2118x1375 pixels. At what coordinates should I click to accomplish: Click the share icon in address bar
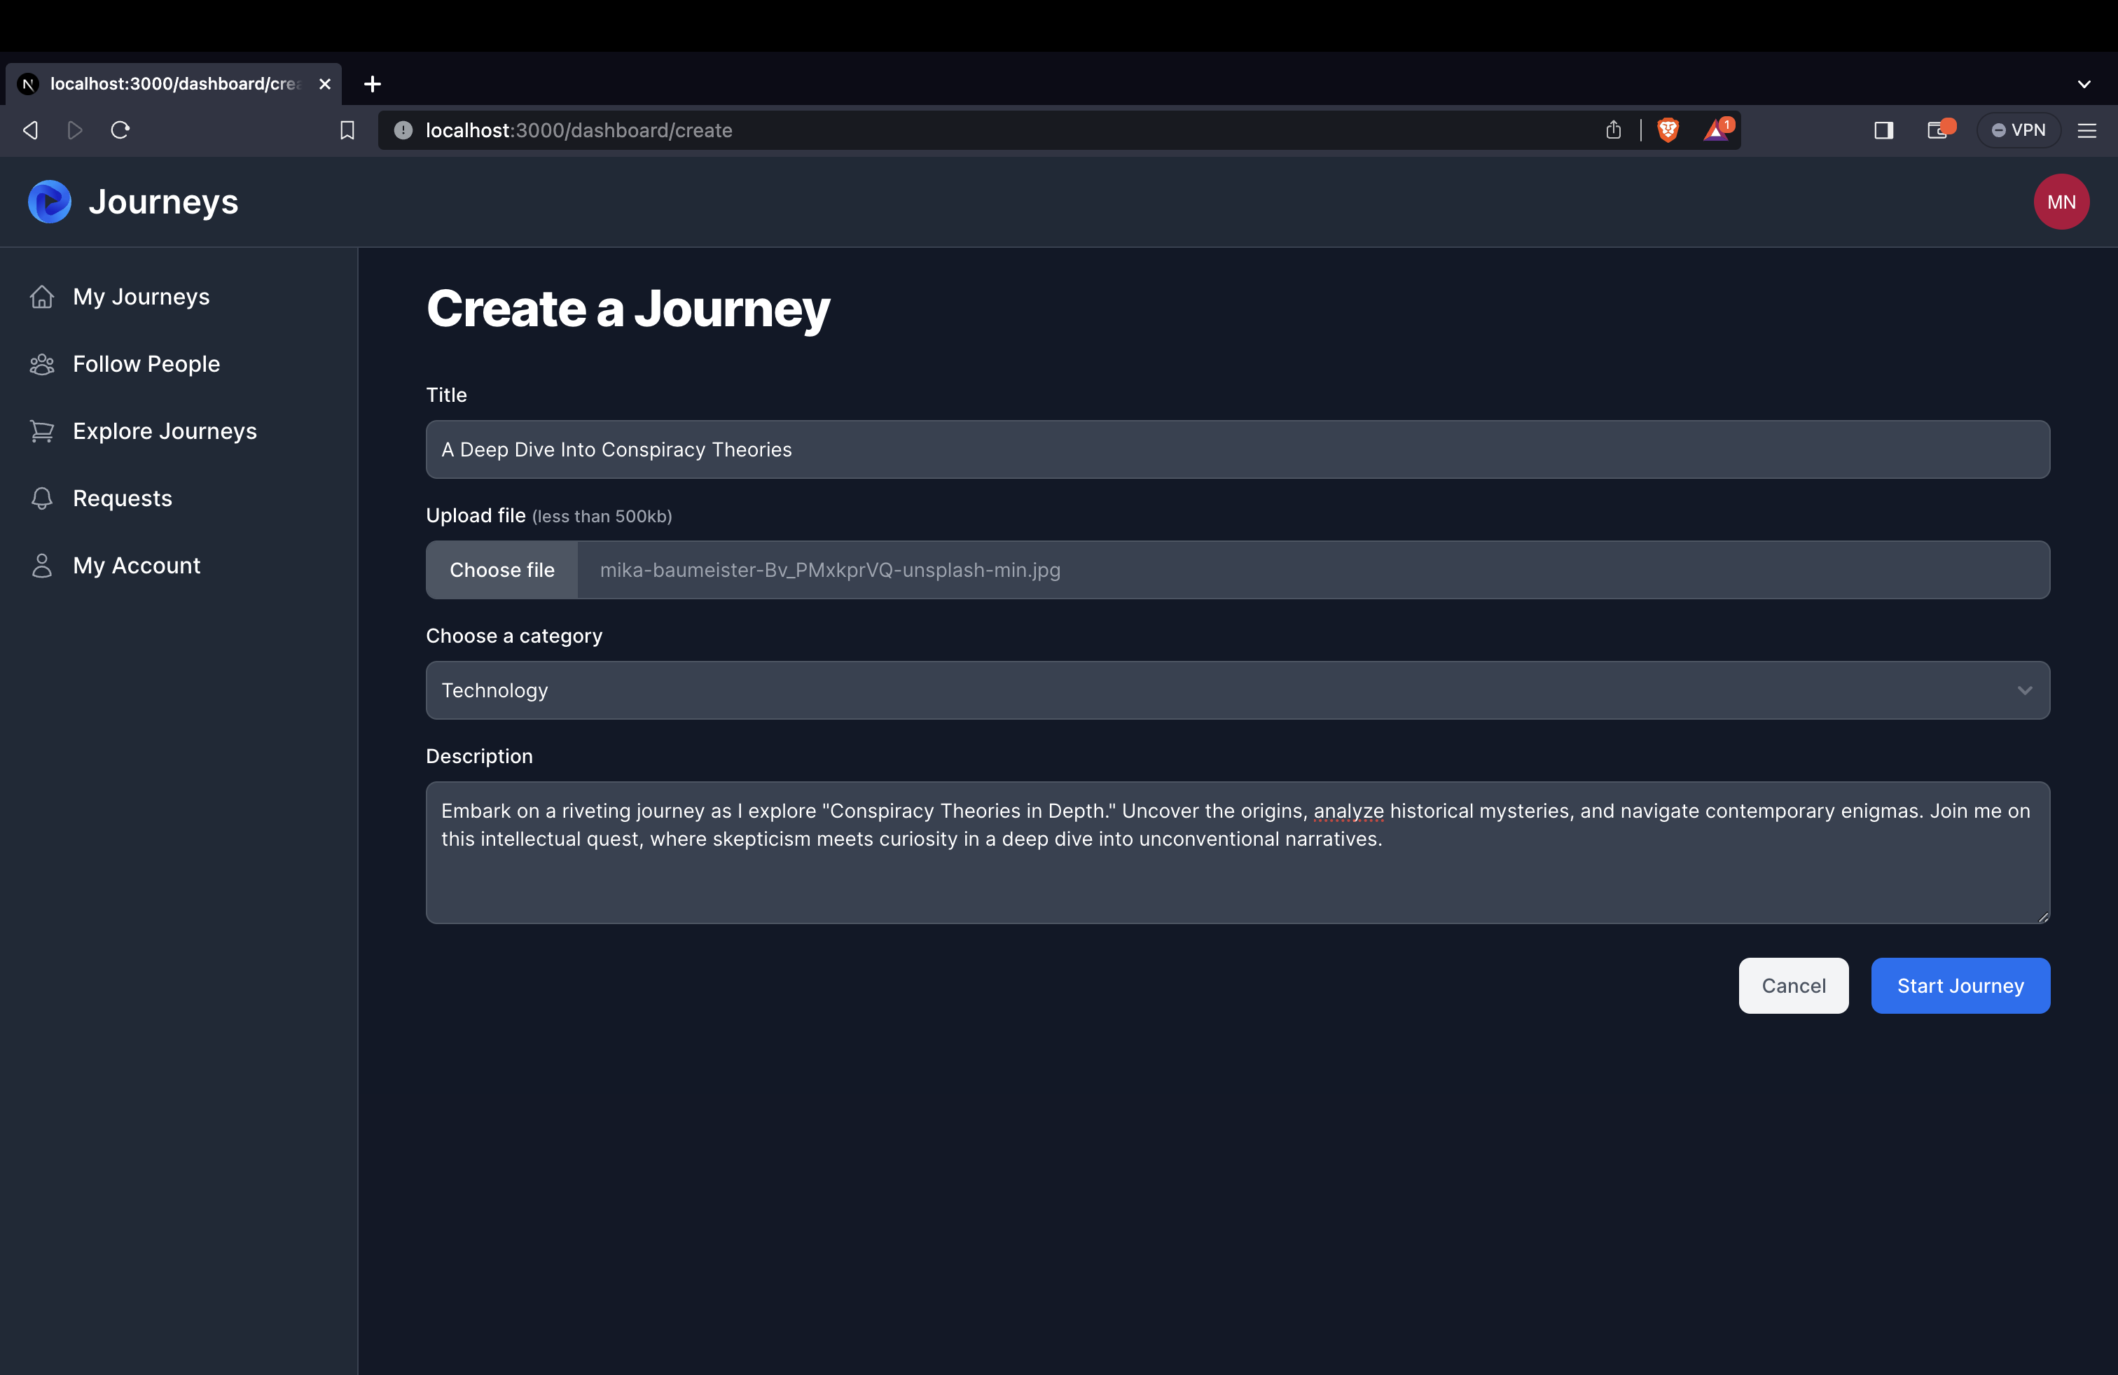[1614, 130]
